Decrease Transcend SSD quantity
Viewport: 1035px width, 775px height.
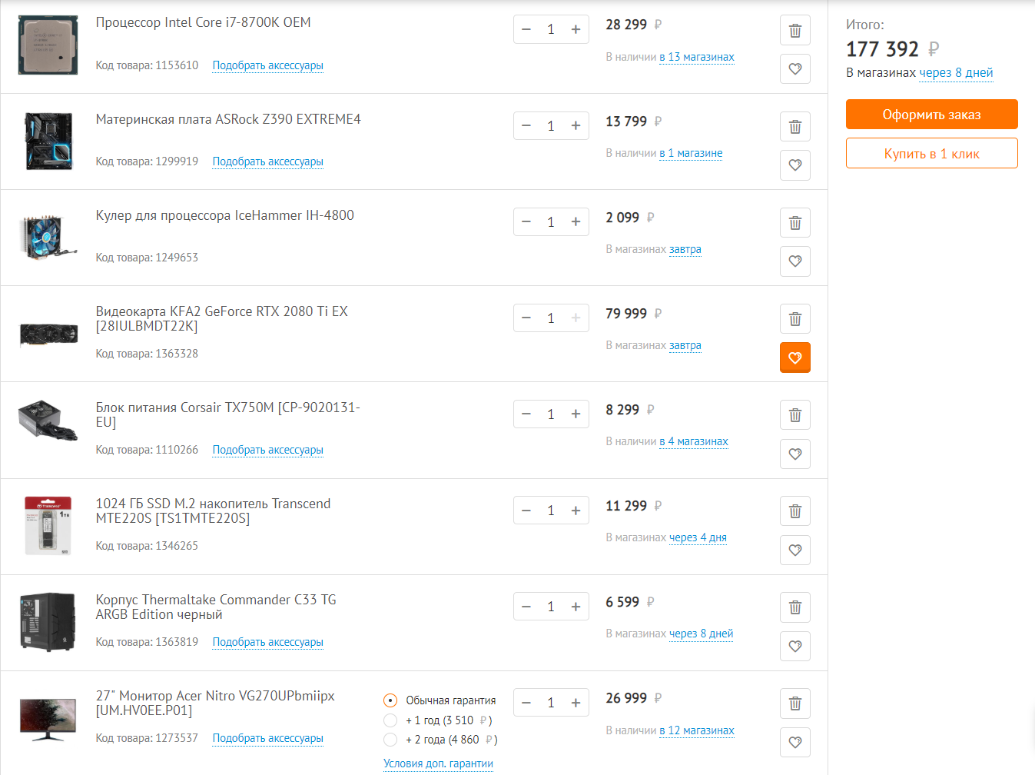pyautogui.click(x=526, y=510)
